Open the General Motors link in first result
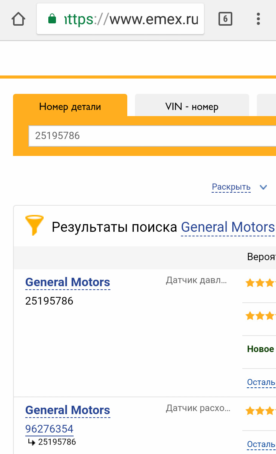 tap(67, 282)
